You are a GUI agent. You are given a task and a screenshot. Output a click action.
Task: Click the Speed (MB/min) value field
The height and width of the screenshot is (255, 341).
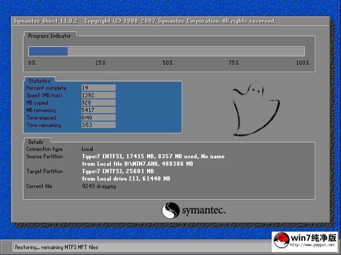point(98,95)
